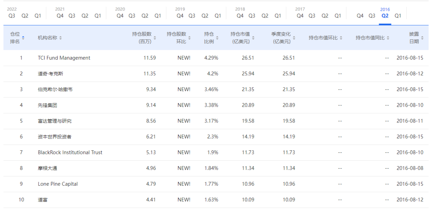Viewport: 430px width, 210px height.
Task: Switch to 2016 Q1 quarter tab
Action: point(398,16)
